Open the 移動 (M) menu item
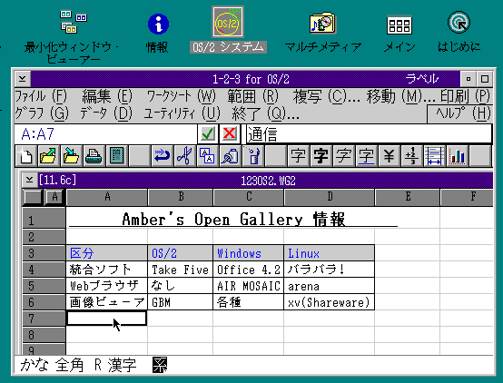This screenshot has width=503, height=383. pos(400,96)
